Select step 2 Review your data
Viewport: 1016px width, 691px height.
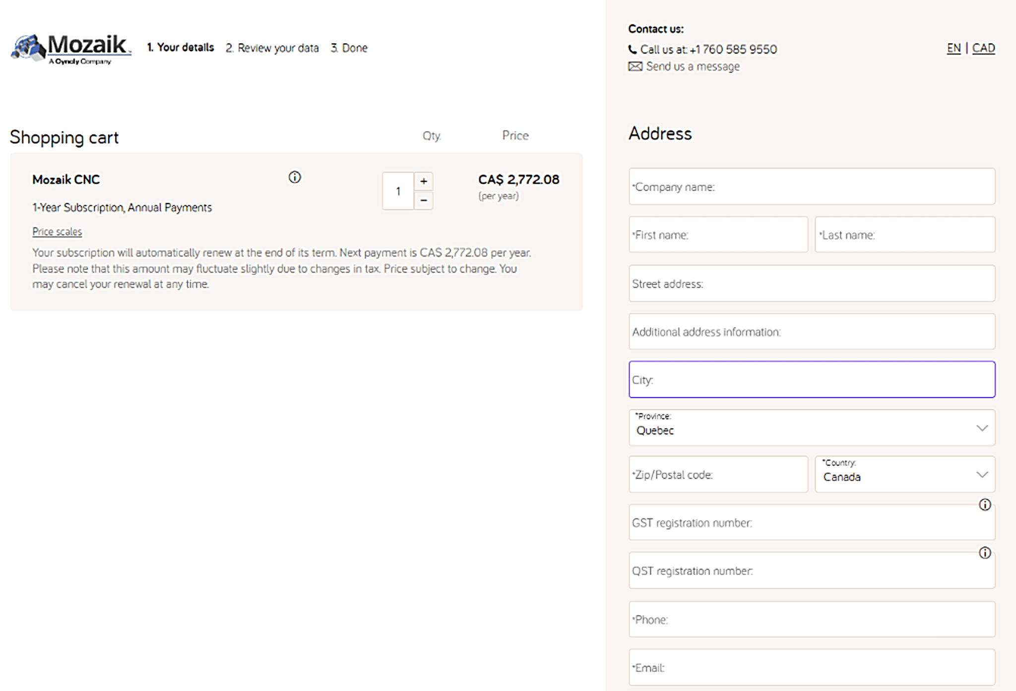pyautogui.click(x=272, y=48)
